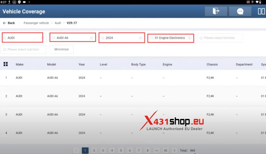The height and width of the screenshot is (154, 266).
Task: Click the grid view icon in table header
Action: pyautogui.click(x=6, y=64)
